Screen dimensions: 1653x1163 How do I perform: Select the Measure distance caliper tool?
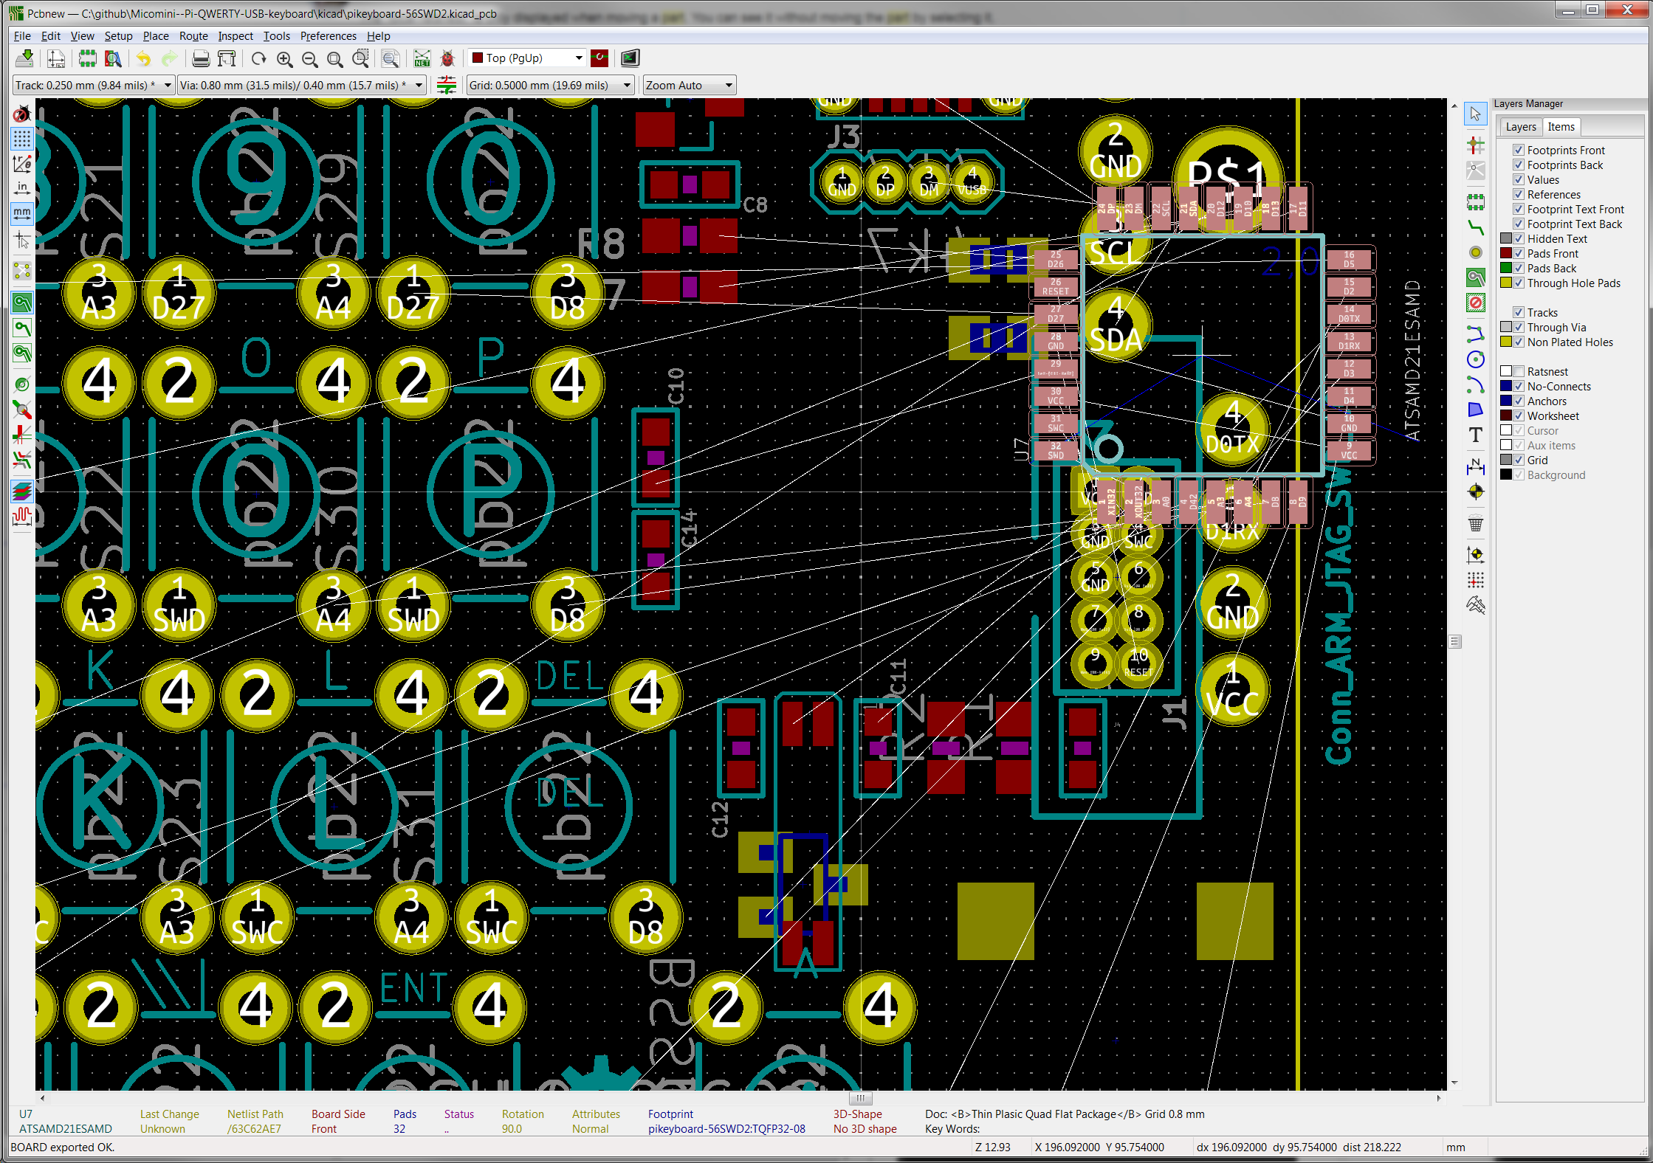1475,606
